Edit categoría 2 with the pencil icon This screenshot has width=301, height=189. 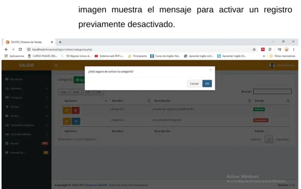click(x=67, y=121)
